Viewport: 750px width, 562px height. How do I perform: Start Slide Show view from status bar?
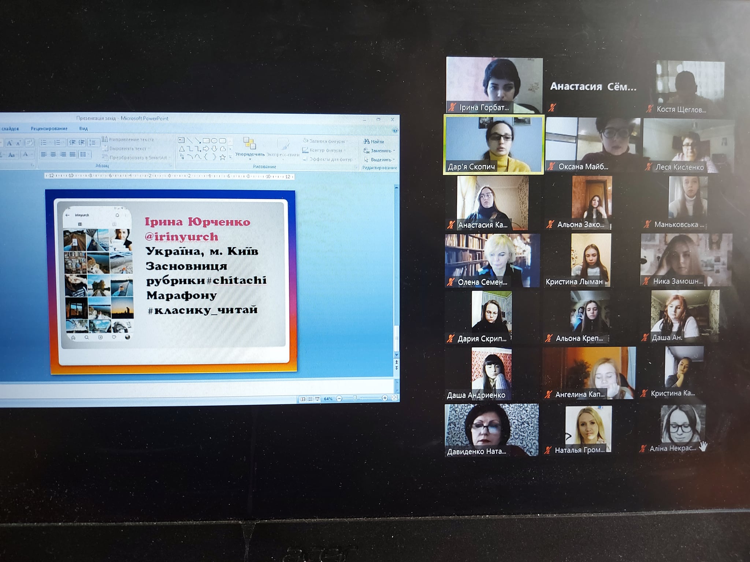point(317,399)
